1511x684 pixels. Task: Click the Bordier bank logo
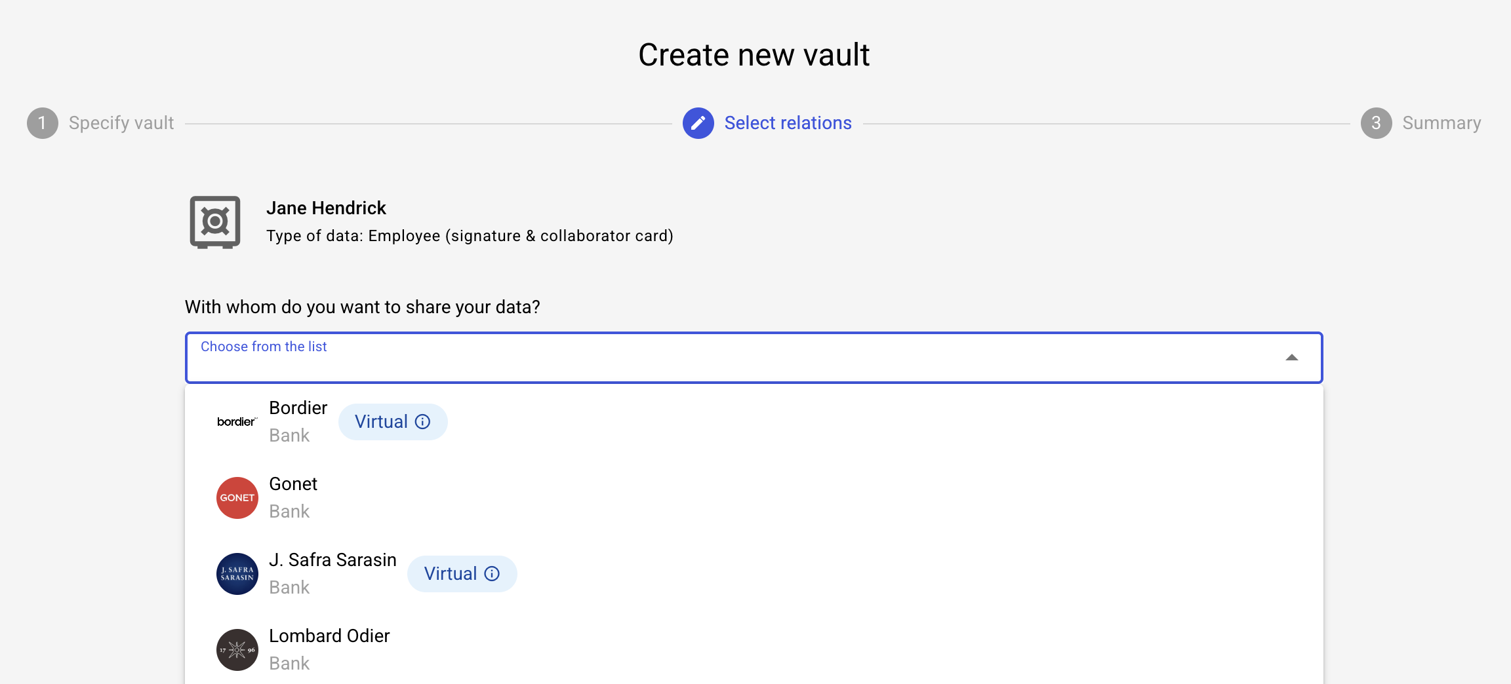[x=237, y=422]
